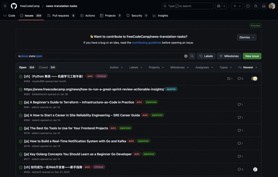The image size is (278, 177).
Task: Expand the Author filter dropdown
Action: (116, 67)
